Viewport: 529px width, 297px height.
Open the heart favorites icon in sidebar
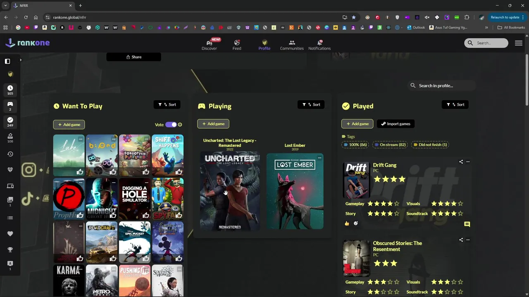10,233
